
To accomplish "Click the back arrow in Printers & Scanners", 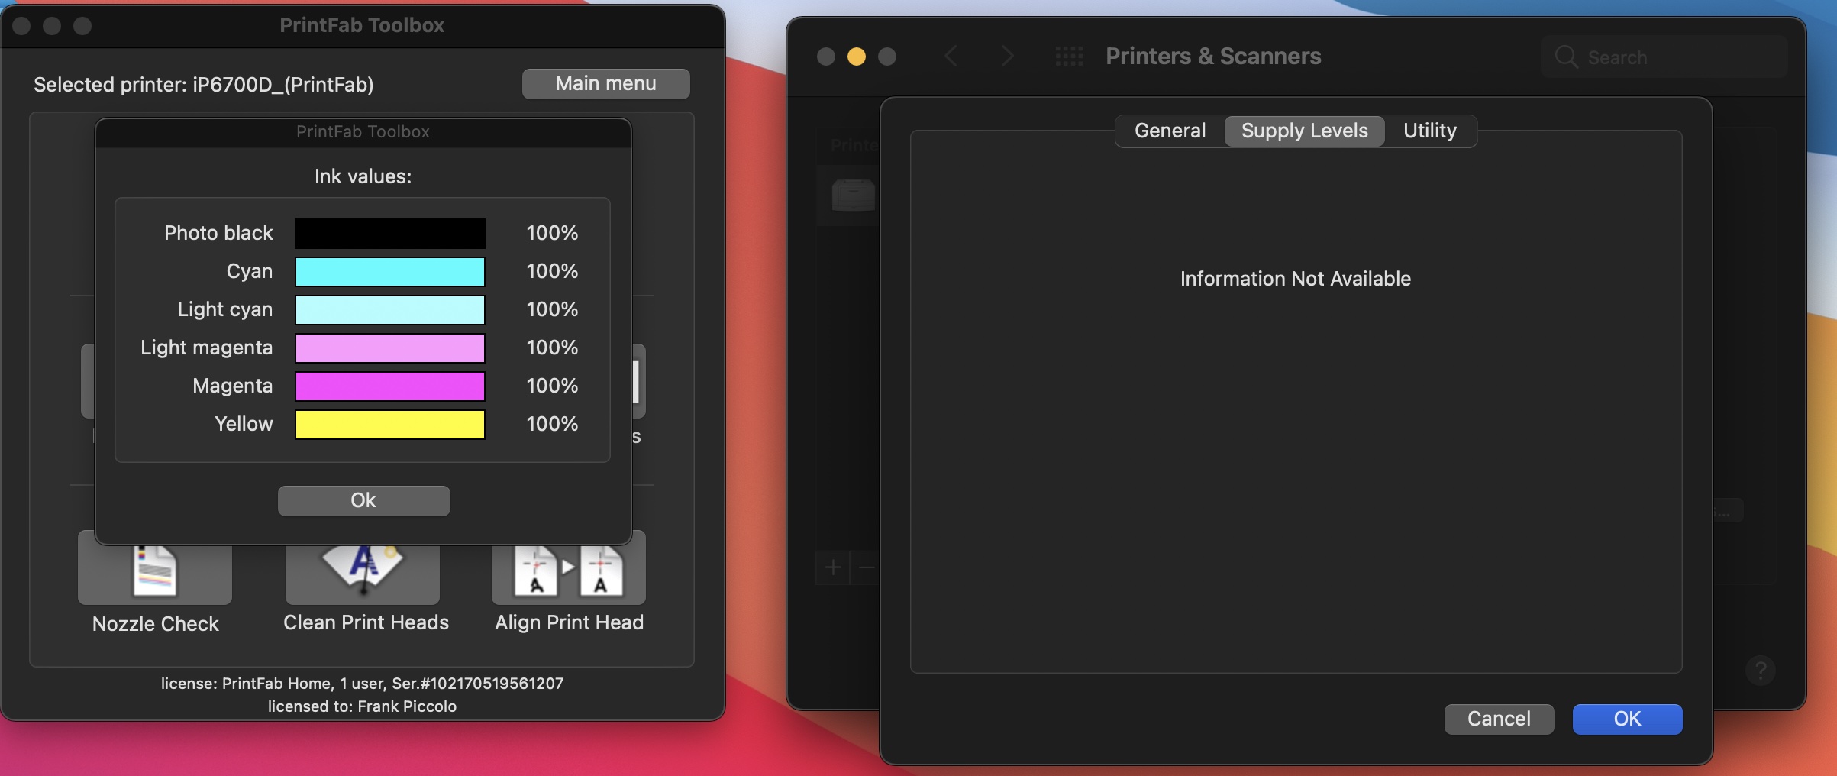I will (951, 57).
